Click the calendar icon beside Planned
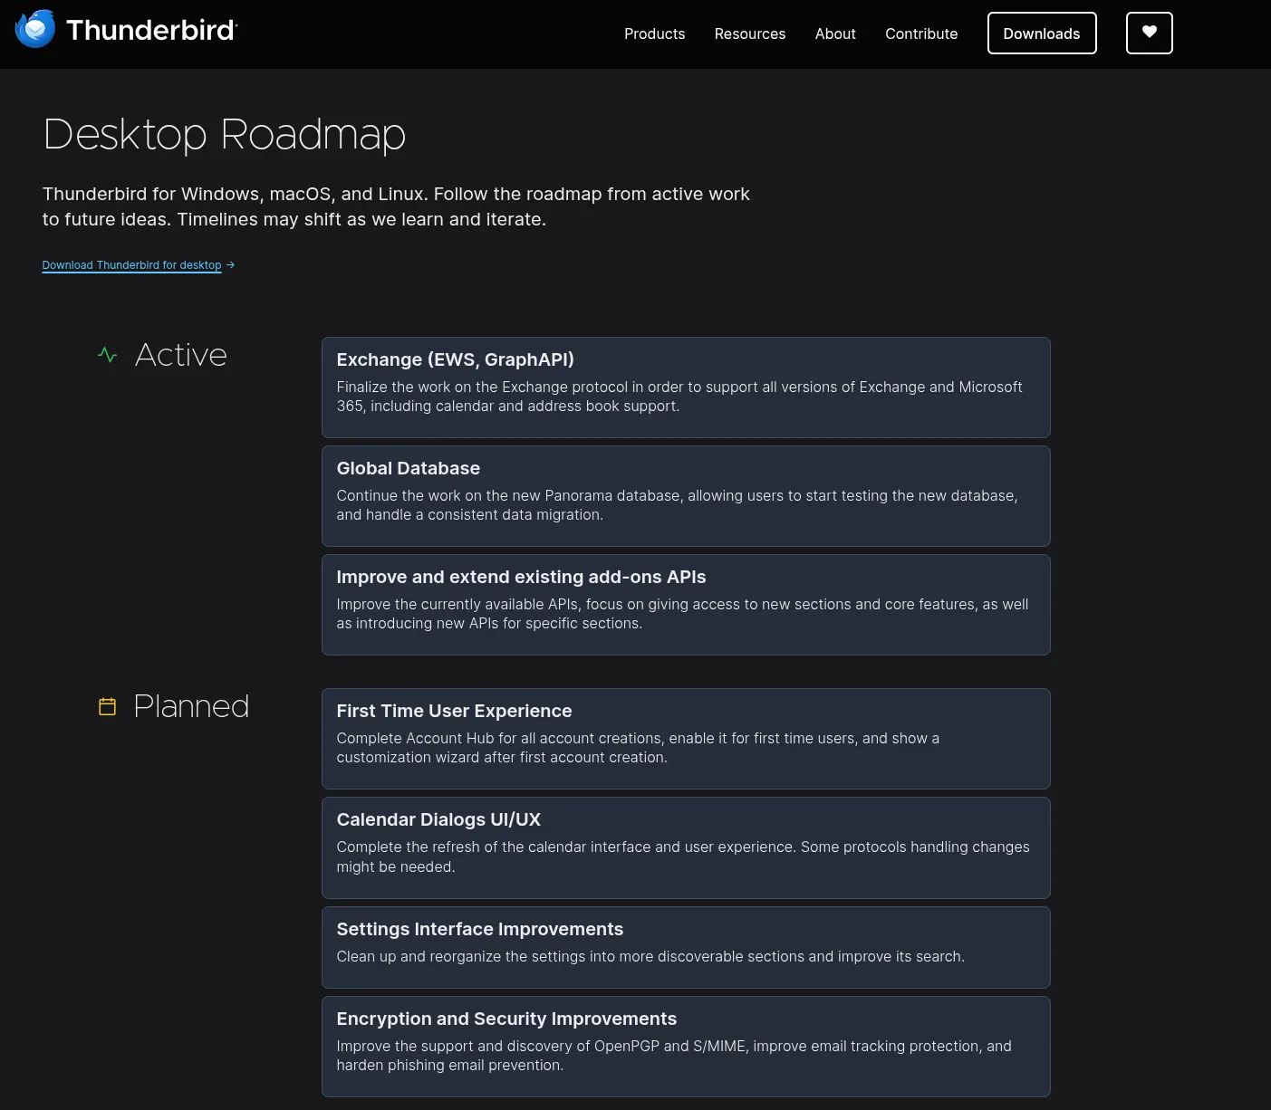The height and width of the screenshot is (1110, 1271). tap(107, 706)
